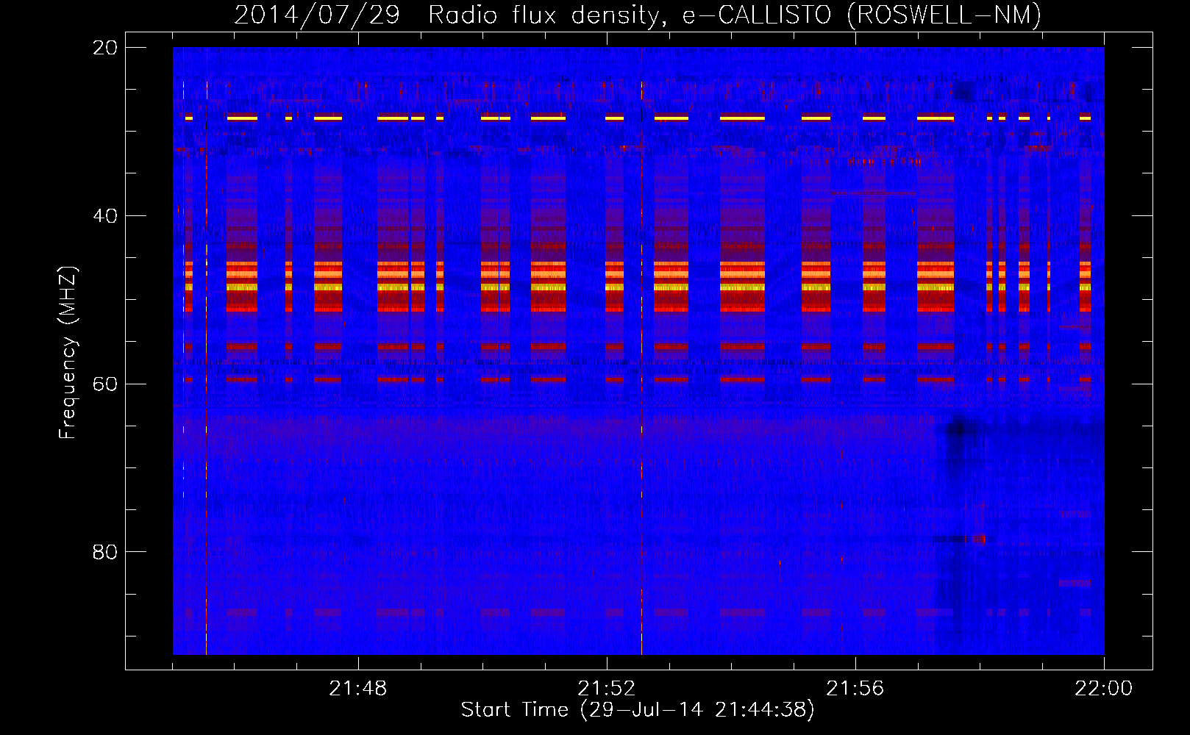Click the 20 frequency tick label

pos(105,48)
